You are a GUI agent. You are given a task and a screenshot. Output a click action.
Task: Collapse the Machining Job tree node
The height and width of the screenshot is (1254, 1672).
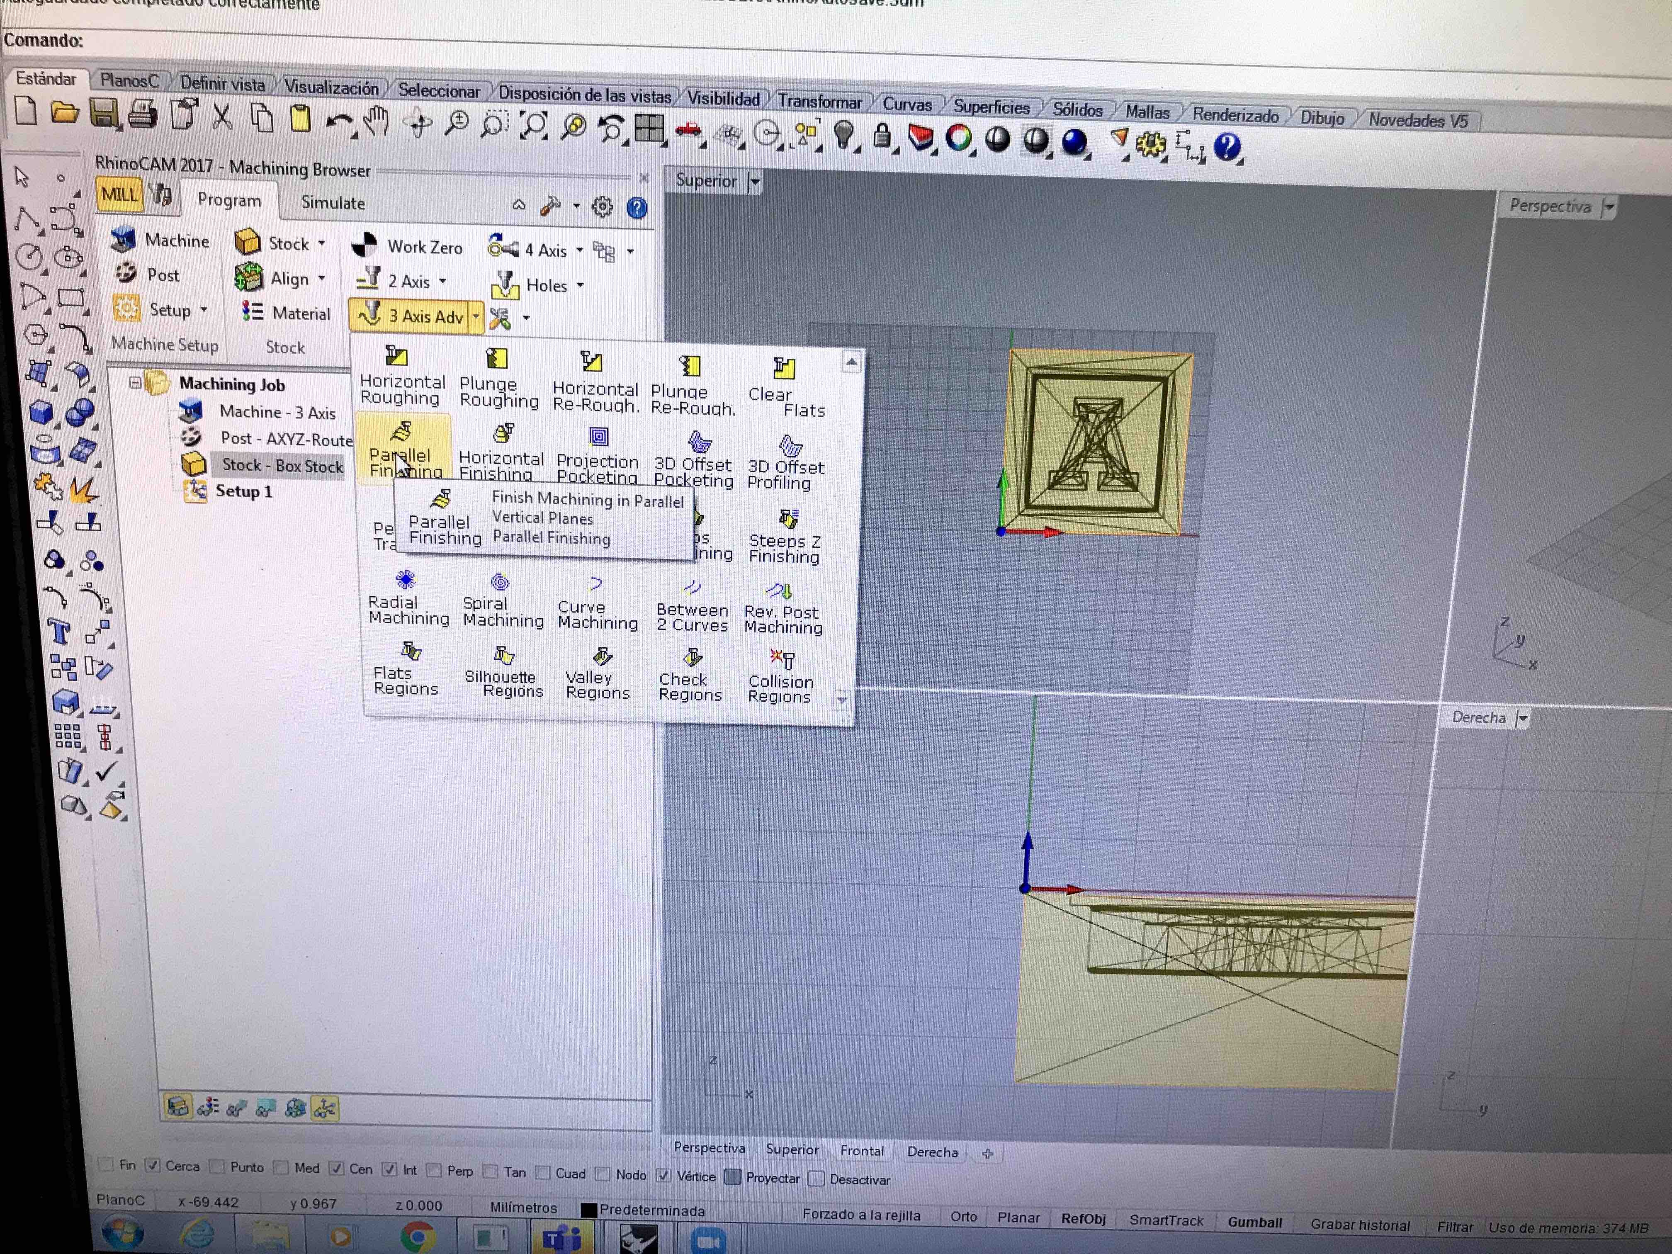(134, 382)
